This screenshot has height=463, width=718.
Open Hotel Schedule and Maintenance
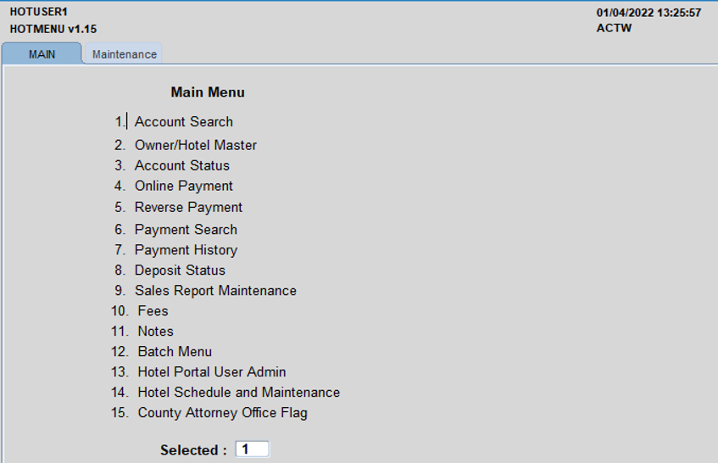click(238, 393)
